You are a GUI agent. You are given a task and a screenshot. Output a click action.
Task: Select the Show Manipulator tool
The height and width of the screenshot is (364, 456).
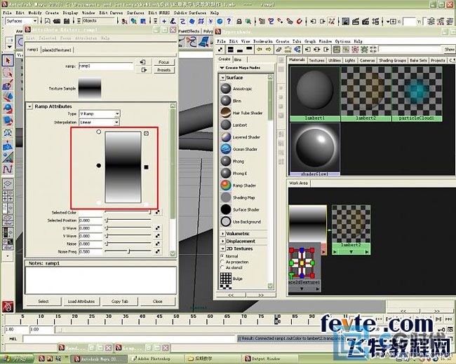pos(8,157)
